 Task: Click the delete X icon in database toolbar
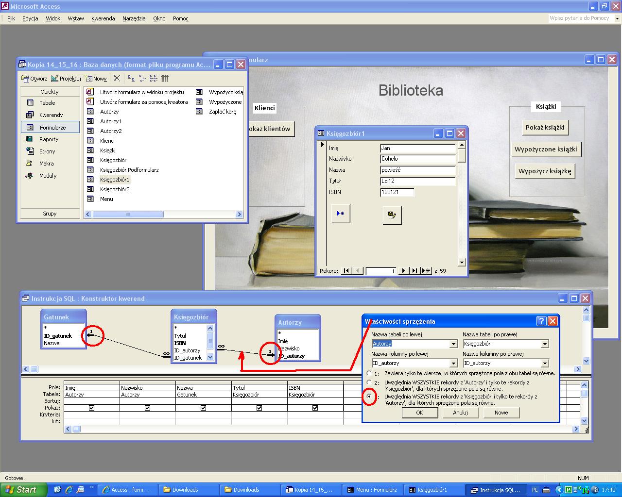(117, 78)
